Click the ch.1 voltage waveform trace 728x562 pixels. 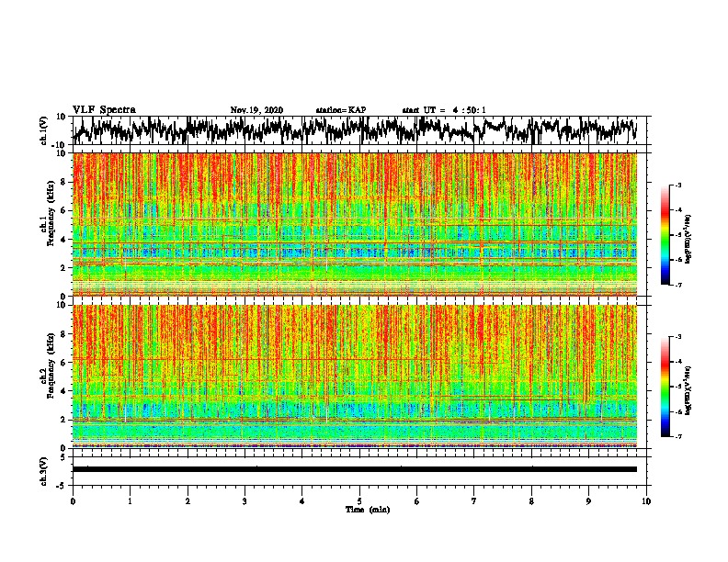coord(355,130)
